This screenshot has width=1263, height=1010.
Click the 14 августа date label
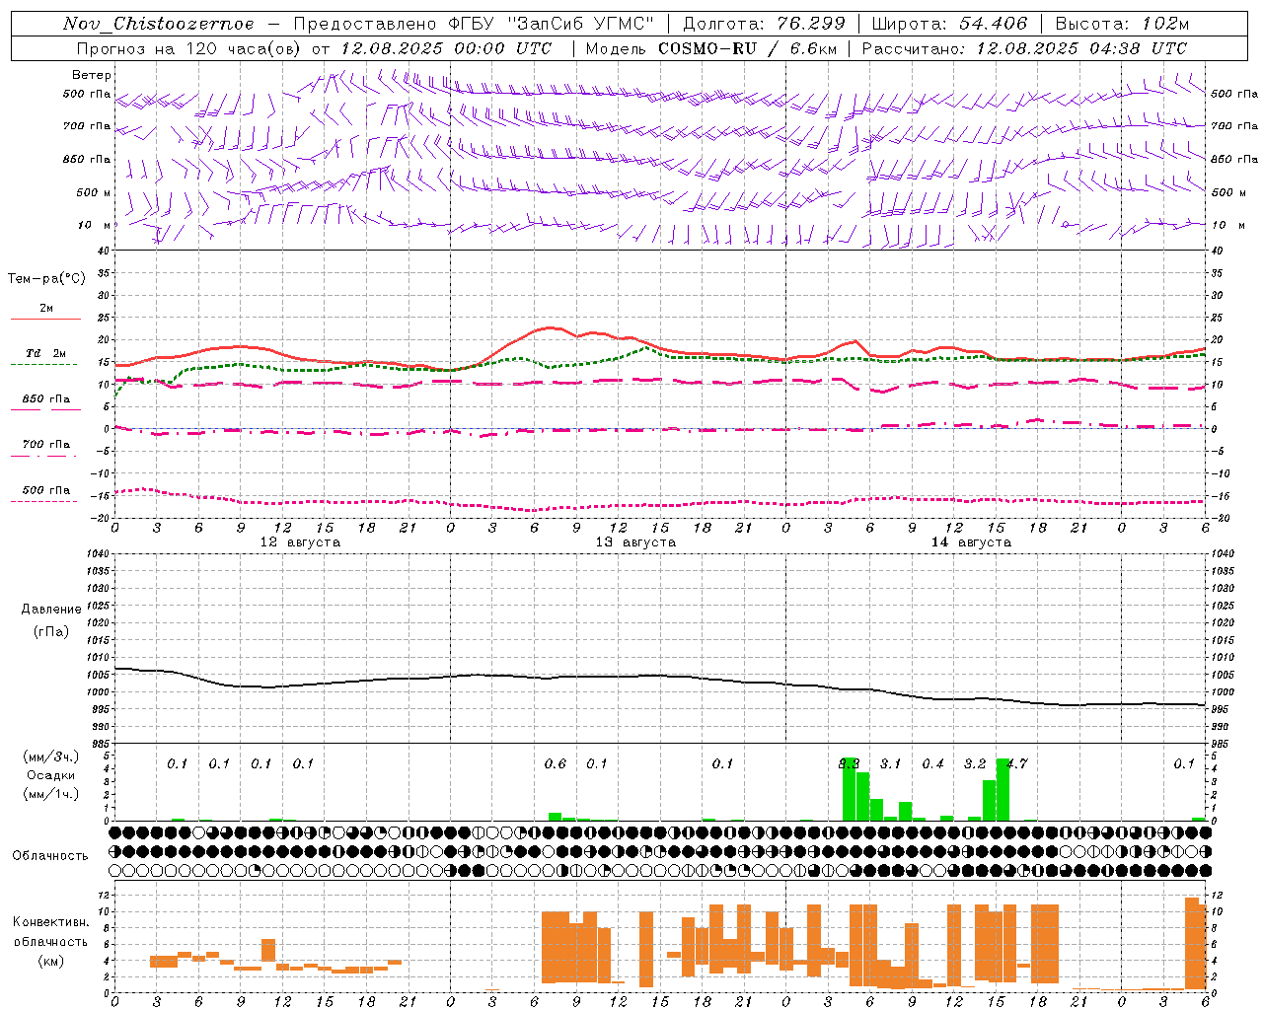pos(971,542)
